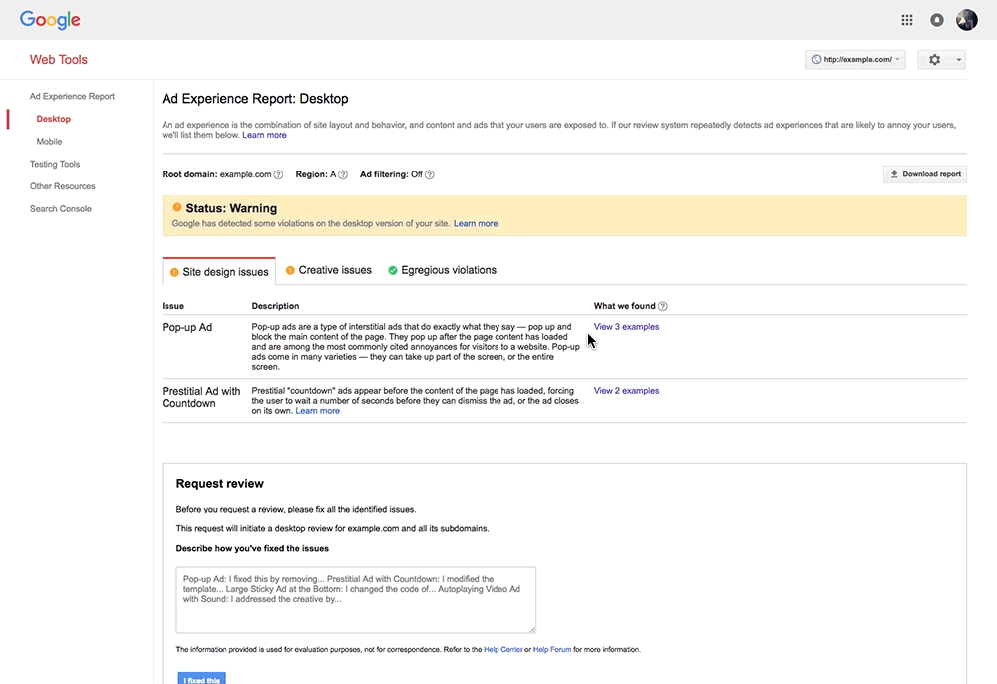Viewport: 997px width, 684px height.
Task: Click help icon beside What we found
Action: click(663, 306)
